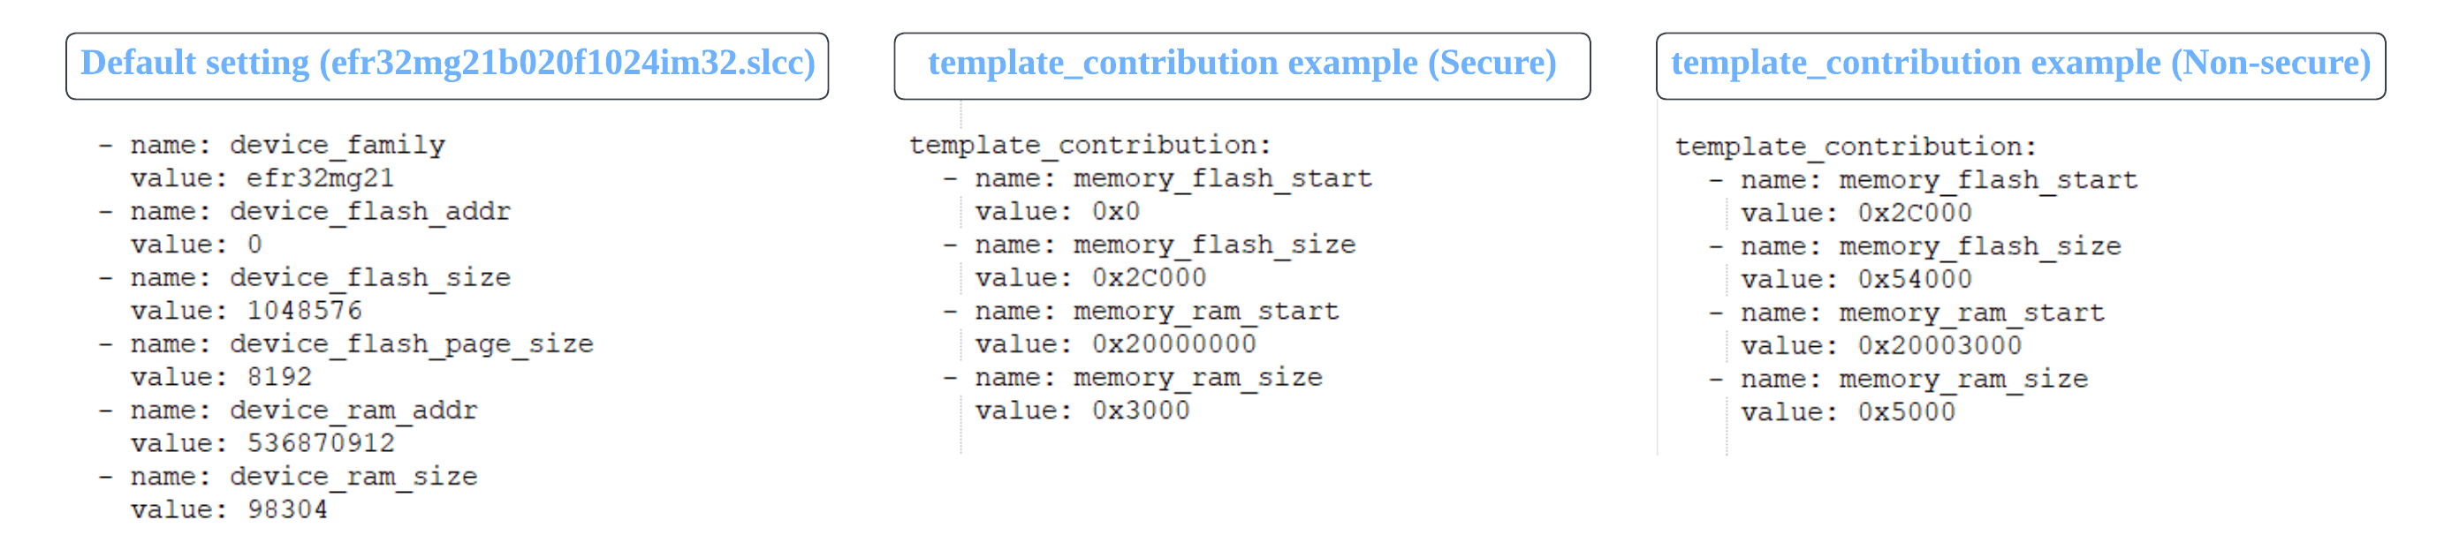This screenshot has width=2452, height=558.
Task: Click the device RAM size value 98304
Action: point(287,510)
